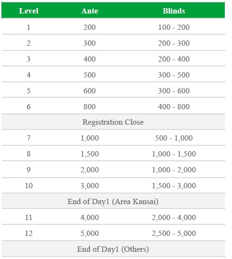The image size is (232, 259).
Task: Select the Level 1 row number
Action: click(29, 27)
